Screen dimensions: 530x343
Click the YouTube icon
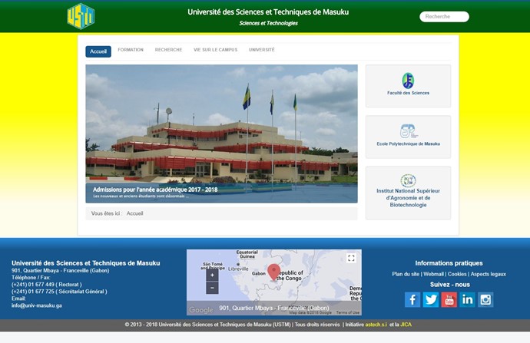[449, 299]
